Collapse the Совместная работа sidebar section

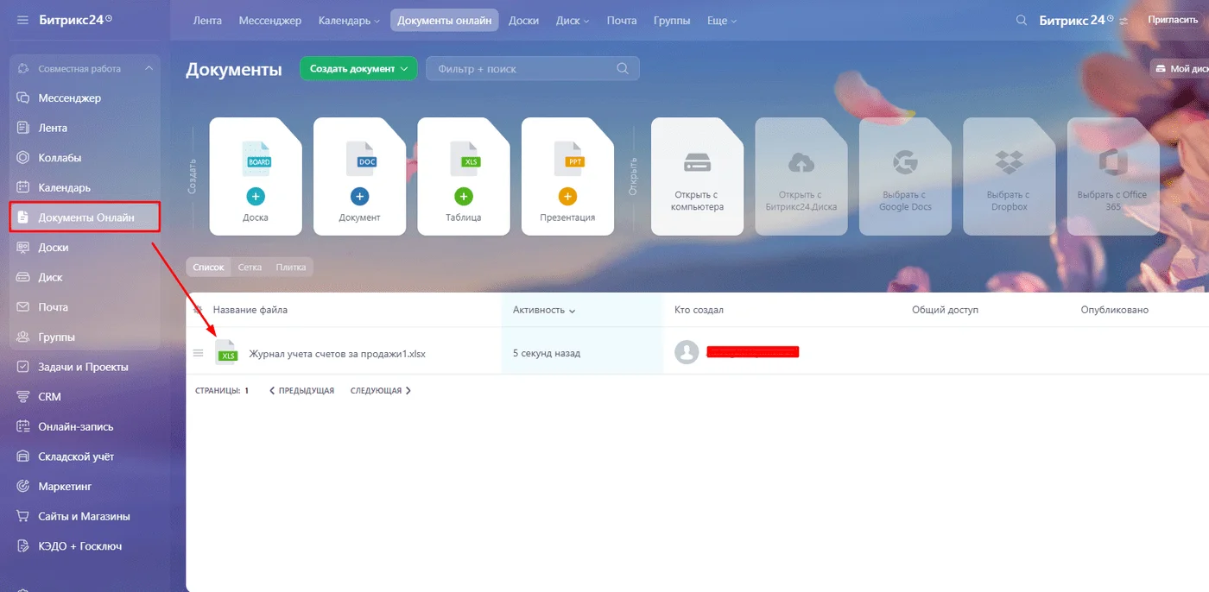pyautogui.click(x=149, y=69)
